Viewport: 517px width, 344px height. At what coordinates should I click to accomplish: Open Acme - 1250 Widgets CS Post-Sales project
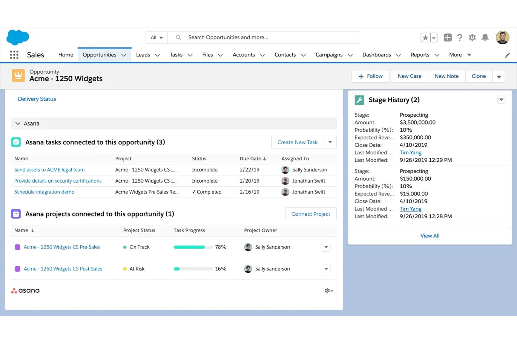63,269
